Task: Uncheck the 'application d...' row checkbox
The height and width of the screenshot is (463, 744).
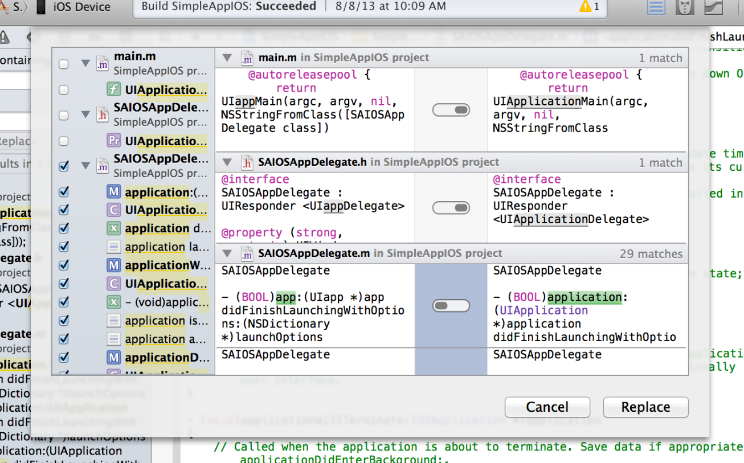Action: (x=64, y=228)
